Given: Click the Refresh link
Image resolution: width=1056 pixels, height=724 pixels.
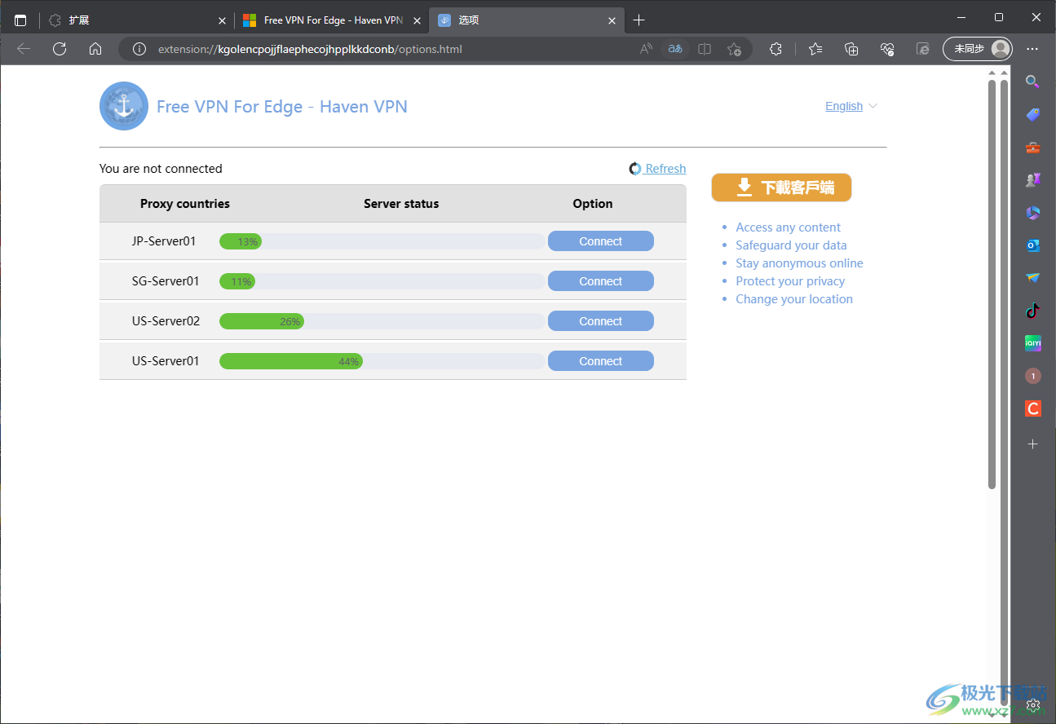Looking at the screenshot, I should 665,169.
